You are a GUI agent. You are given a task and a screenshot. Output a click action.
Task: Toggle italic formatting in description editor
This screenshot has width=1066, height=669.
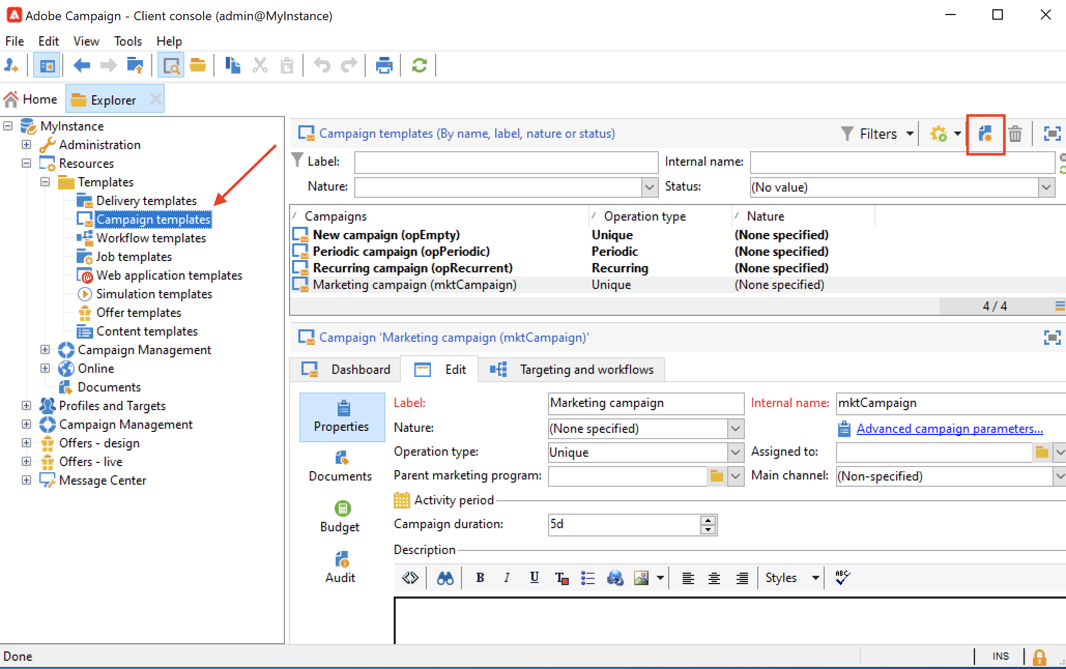[x=507, y=578]
